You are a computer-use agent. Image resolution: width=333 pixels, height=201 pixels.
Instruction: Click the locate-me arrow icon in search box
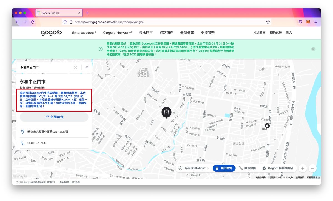tap(87, 67)
